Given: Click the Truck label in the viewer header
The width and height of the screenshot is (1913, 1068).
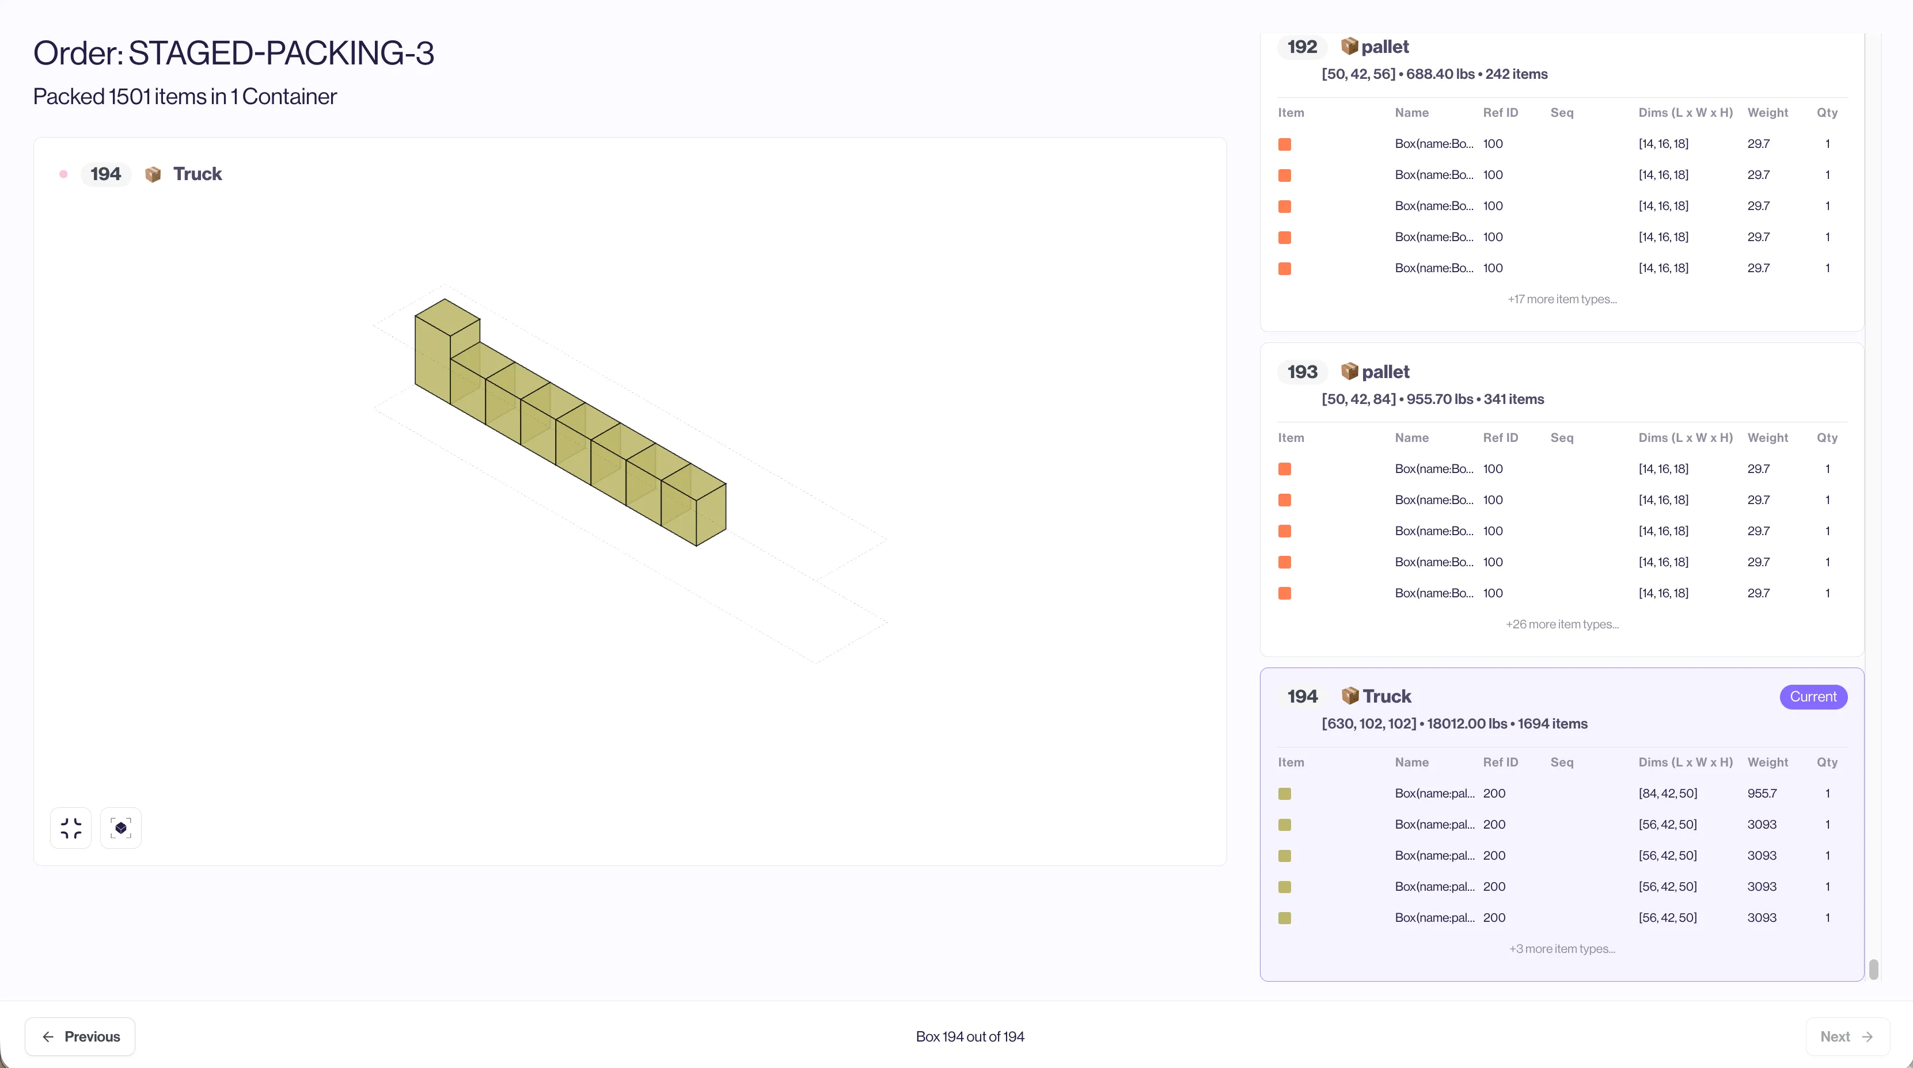Looking at the screenshot, I should [198, 174].
